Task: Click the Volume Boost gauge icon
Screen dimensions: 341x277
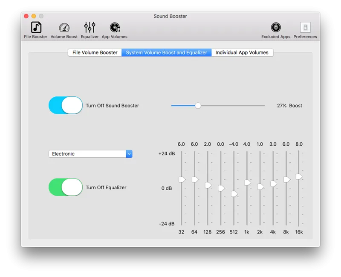Action: point(64,28)
